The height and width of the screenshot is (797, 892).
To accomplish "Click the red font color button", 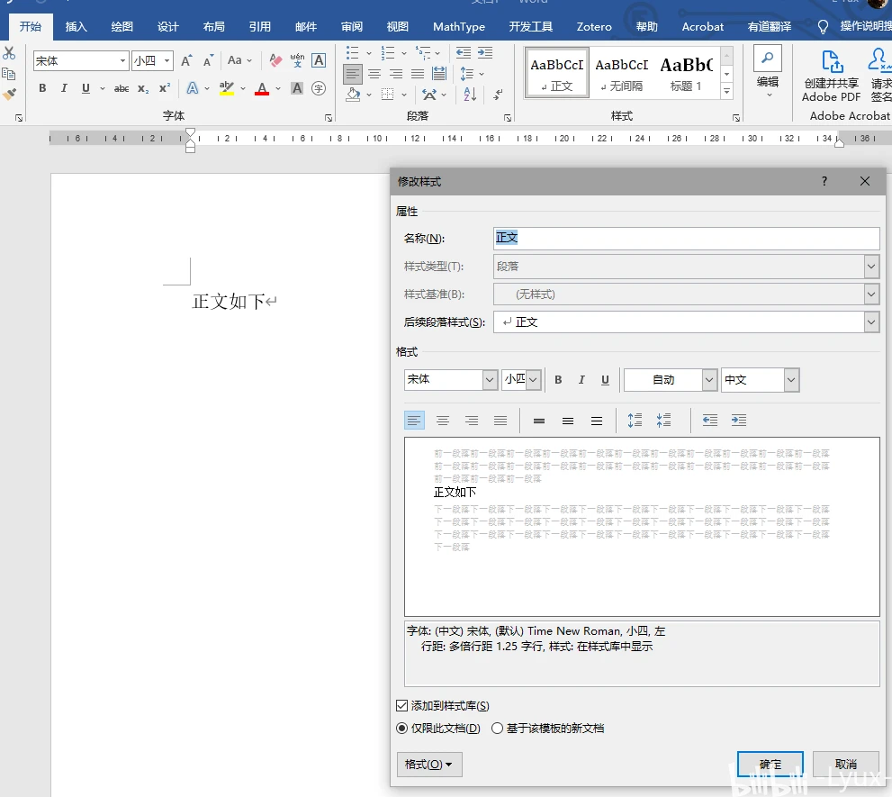I will point(262,88).
